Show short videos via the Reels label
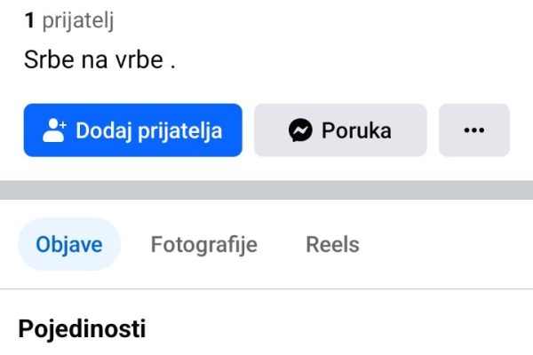533x355 pixels. click(332, 244)
